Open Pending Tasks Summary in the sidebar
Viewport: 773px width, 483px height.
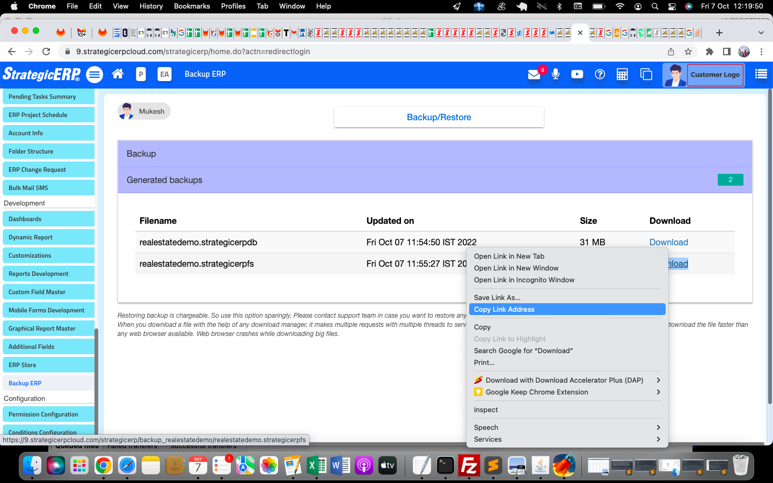(48, 97)
